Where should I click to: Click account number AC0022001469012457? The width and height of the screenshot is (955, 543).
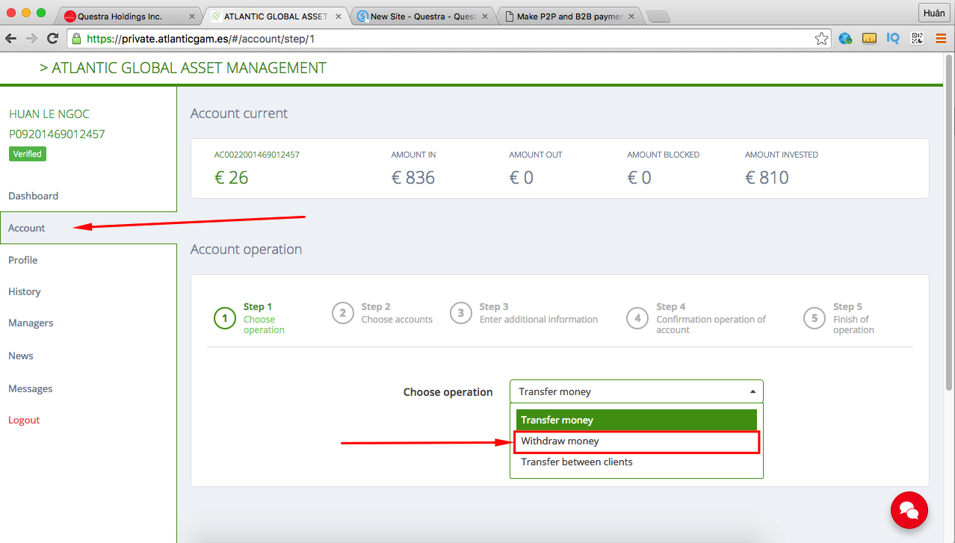[256, 155]
